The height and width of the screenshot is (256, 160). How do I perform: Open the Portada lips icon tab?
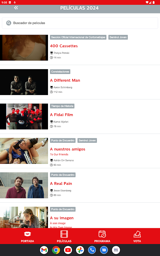(x=28, y=236)
